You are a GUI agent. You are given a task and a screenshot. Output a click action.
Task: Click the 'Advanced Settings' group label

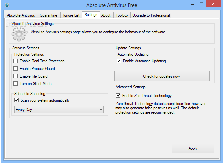coord(131,87)
